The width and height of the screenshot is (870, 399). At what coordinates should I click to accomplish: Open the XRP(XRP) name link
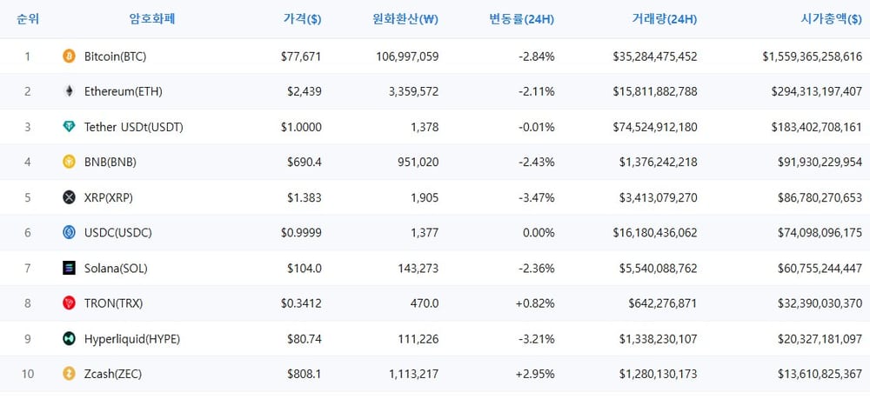(x=109, y=197)
